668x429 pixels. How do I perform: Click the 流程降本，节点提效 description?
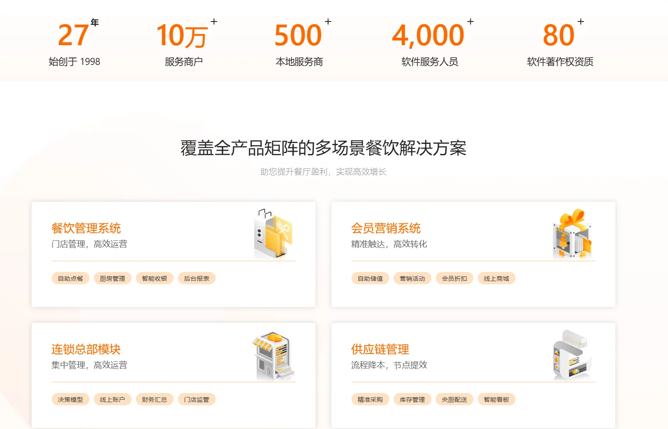click(x=389, y=365)
